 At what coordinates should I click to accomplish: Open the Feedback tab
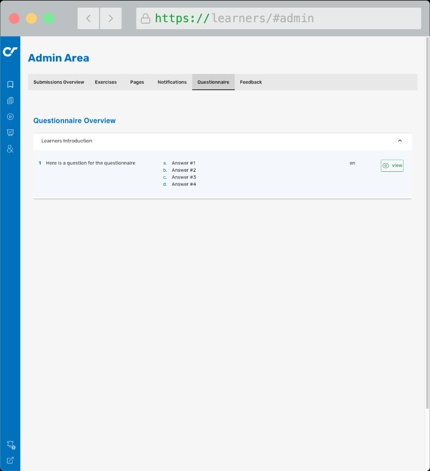(x=251, y=82)
